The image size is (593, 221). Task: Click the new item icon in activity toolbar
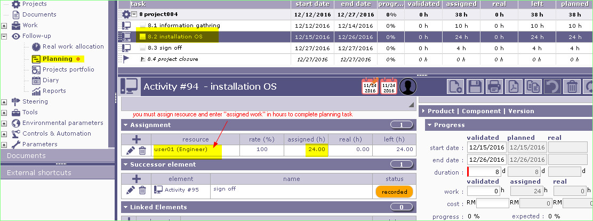tap(455, 86)
